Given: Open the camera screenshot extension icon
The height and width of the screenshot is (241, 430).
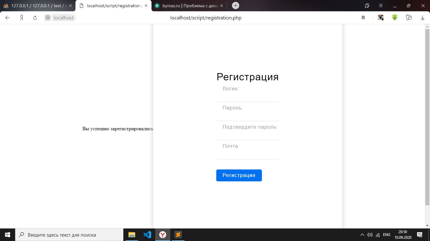Looking at the screenshot, I should [381, 18].
